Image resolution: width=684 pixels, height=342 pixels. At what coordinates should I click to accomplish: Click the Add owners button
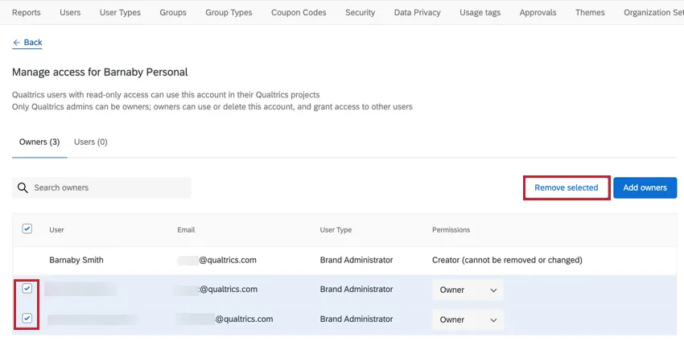pos(645,187)
